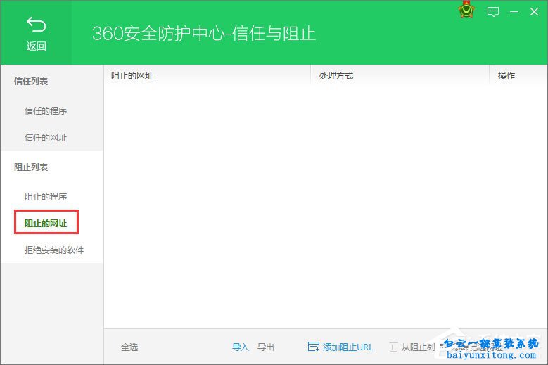Open the feedback message icon
This screenshot has height=365, width=548.
click(x=493, y=12)
